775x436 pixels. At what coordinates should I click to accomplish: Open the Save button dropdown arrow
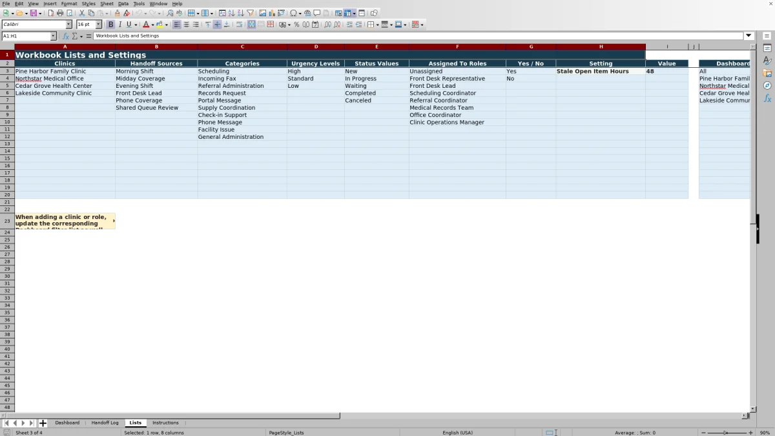point(40,13)
